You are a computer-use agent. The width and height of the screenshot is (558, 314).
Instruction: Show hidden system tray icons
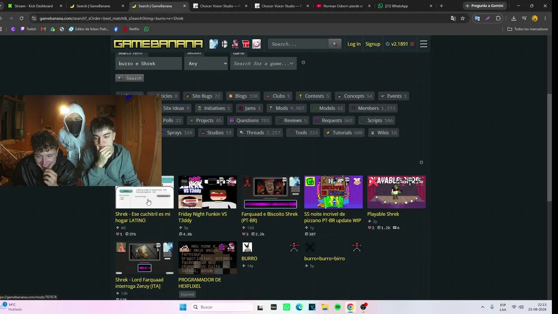click(x=483, y=307)
